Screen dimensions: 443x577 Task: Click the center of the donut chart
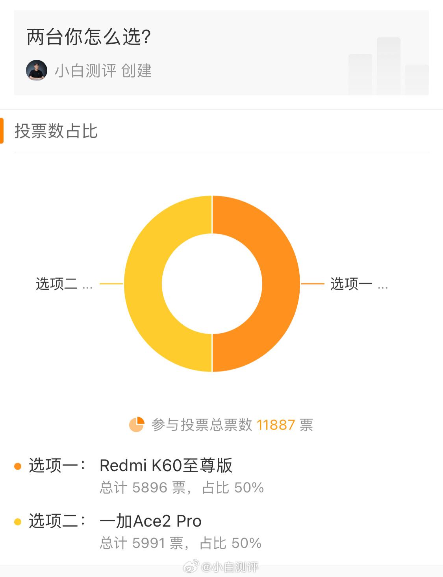(213, 283)
